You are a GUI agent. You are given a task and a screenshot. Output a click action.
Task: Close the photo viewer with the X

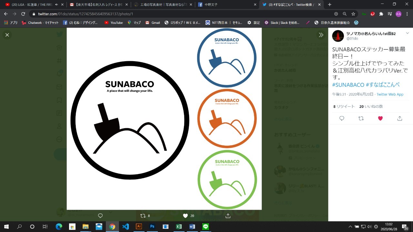[7, 35]
